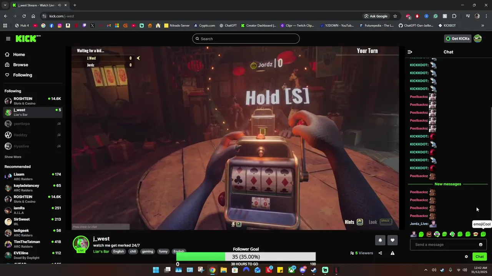Click the English language tag
The image size is (492, 276).
coord(118,251)
